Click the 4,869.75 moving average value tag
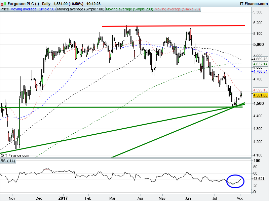Viewport: 269px width, 201px height. [x=260, y=59]
